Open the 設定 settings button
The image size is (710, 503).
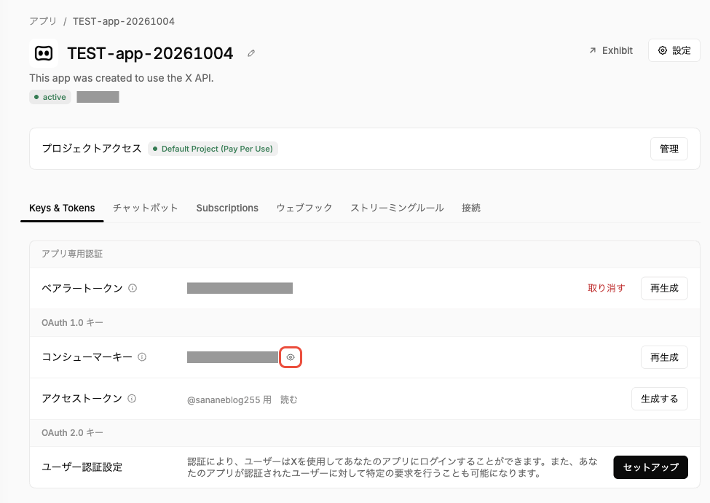[674, 50]
